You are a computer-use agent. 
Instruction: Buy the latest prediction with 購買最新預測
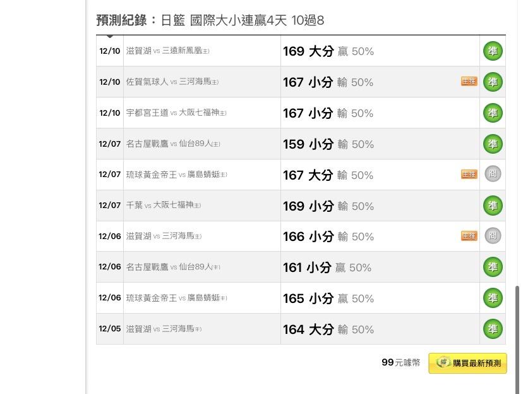click(x=467, y=363)
